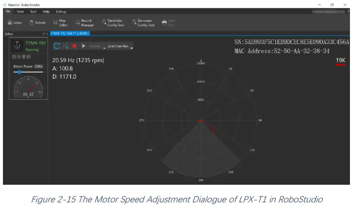Open Slamware Config Tool
The image size is (355, 207).
144,23
